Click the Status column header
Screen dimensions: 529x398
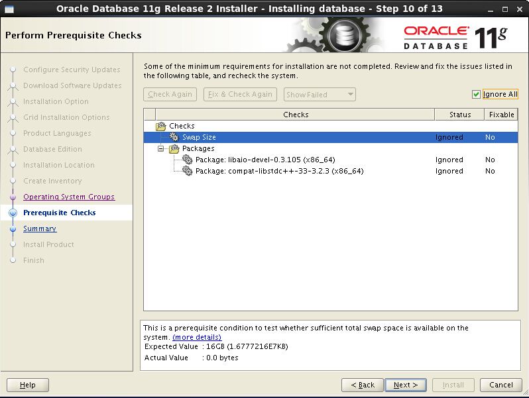click(460, 115)
